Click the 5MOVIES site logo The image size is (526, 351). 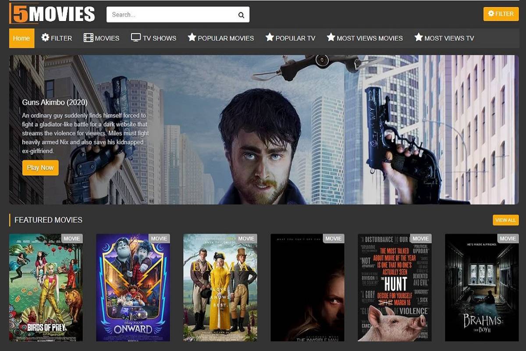click(x=52, y=13)
